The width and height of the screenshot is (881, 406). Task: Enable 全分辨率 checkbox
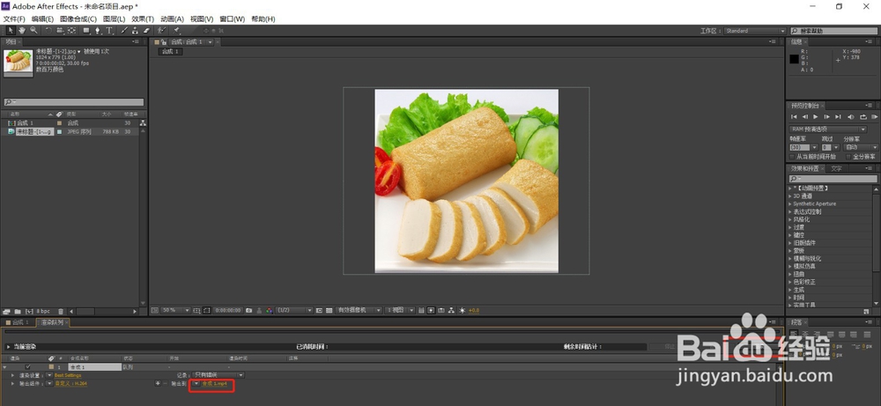point(848,157)
